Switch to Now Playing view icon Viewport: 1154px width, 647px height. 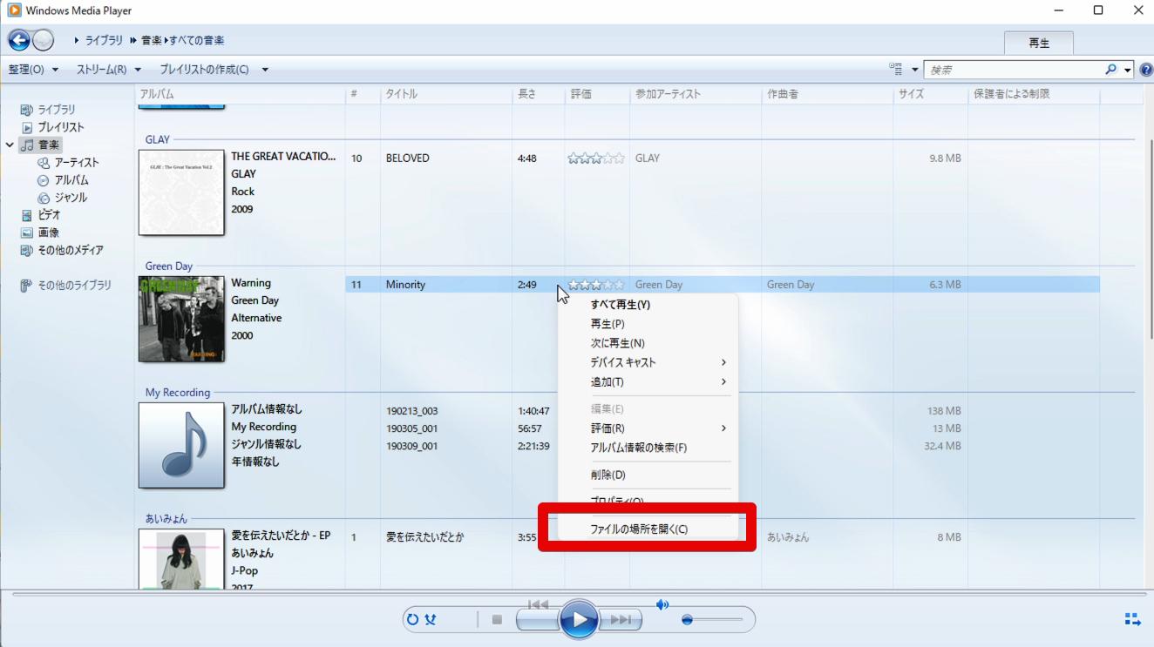click(1132, 620)
